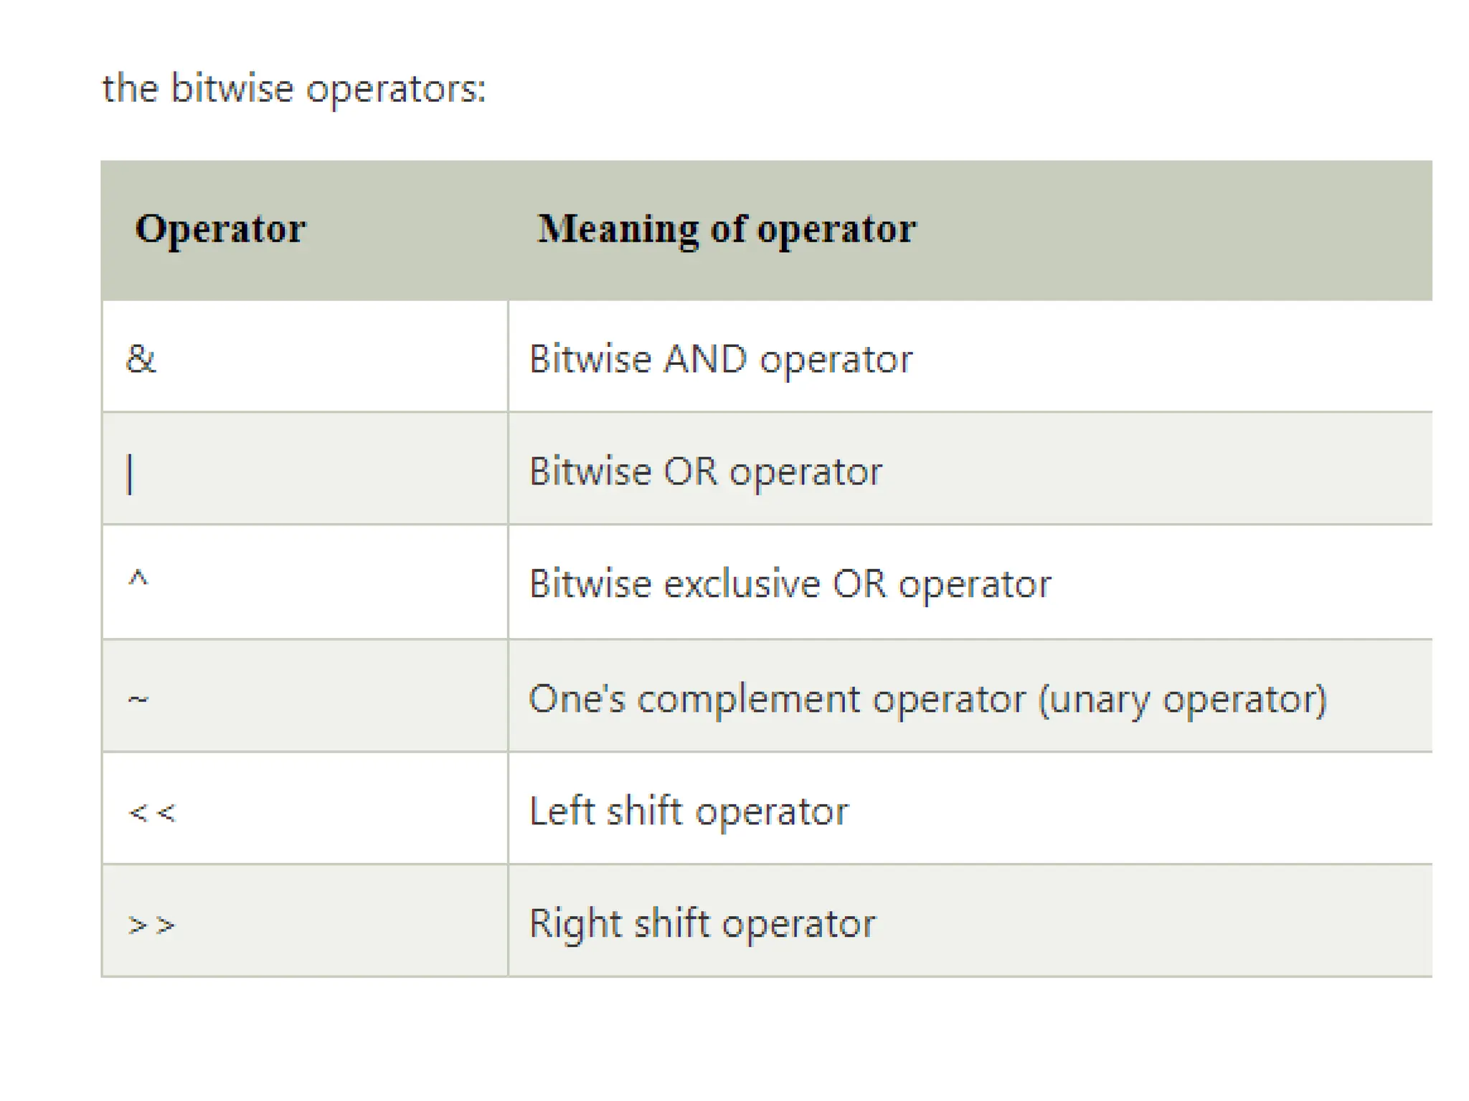Click the word 'Right' in last row
Viewport: 1469px width, 1101px height.
click(x=575, y=924)
